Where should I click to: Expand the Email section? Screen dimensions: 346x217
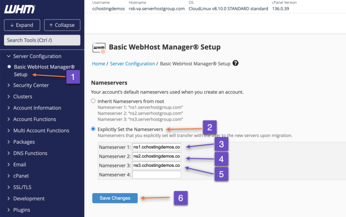(x=16, y=165)
